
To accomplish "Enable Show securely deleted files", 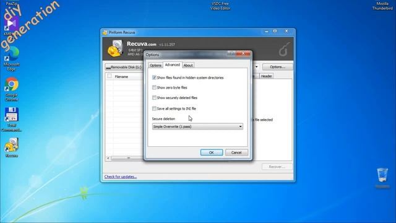I will [x=154, y=98].
